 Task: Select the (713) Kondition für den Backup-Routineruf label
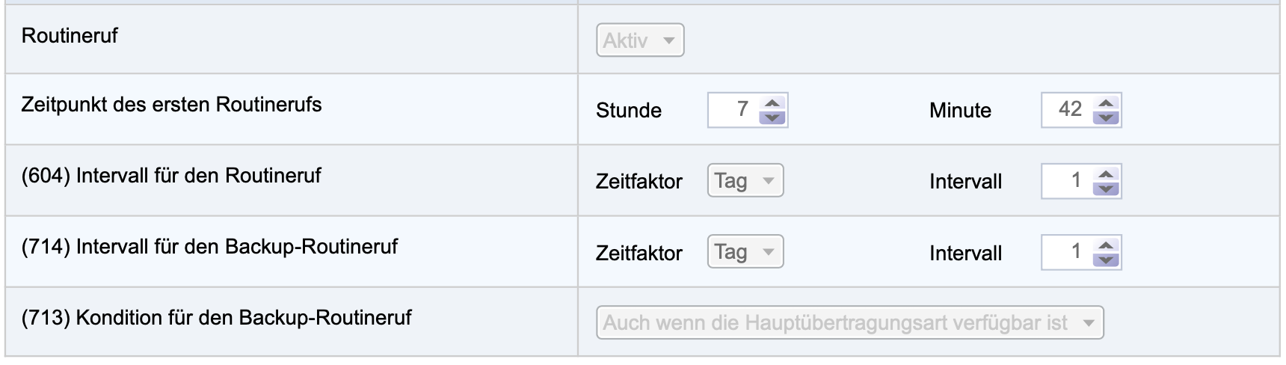coord(216,318)
